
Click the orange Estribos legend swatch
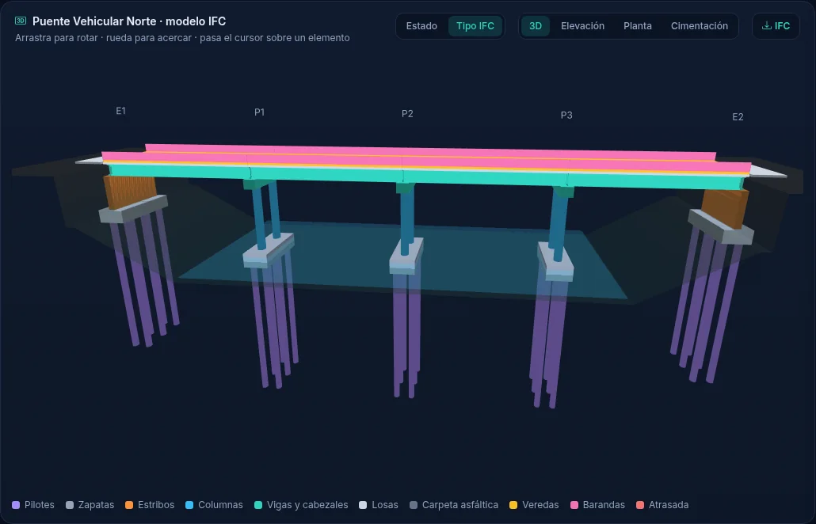point(129,505)
